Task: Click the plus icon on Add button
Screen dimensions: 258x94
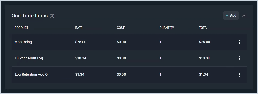Action: 227,16
